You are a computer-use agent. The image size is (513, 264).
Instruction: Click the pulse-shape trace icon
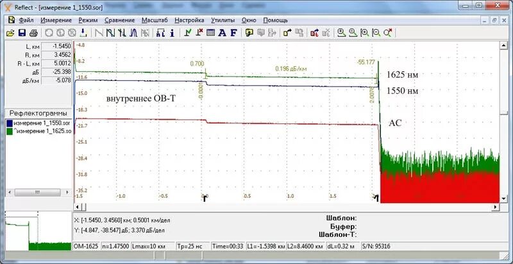(133, 33)
